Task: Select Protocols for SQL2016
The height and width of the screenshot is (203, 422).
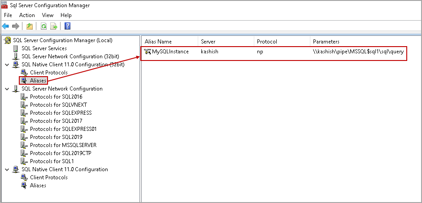Action: click(56, 97)
